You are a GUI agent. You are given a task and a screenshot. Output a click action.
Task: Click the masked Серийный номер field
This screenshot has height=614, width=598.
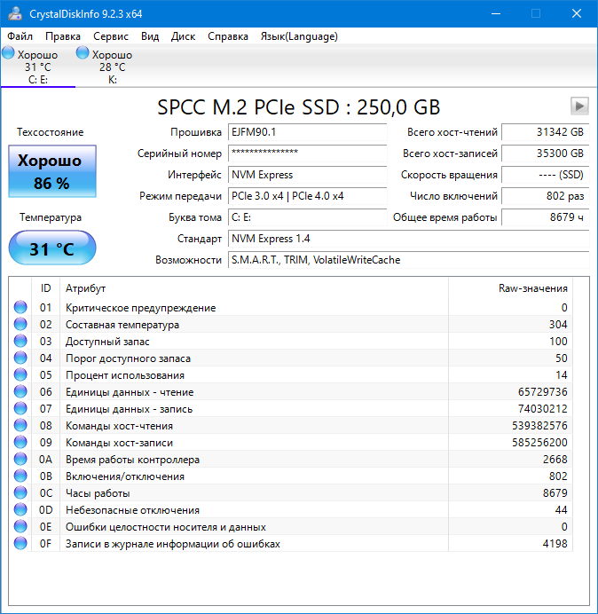tap(307, 153)
